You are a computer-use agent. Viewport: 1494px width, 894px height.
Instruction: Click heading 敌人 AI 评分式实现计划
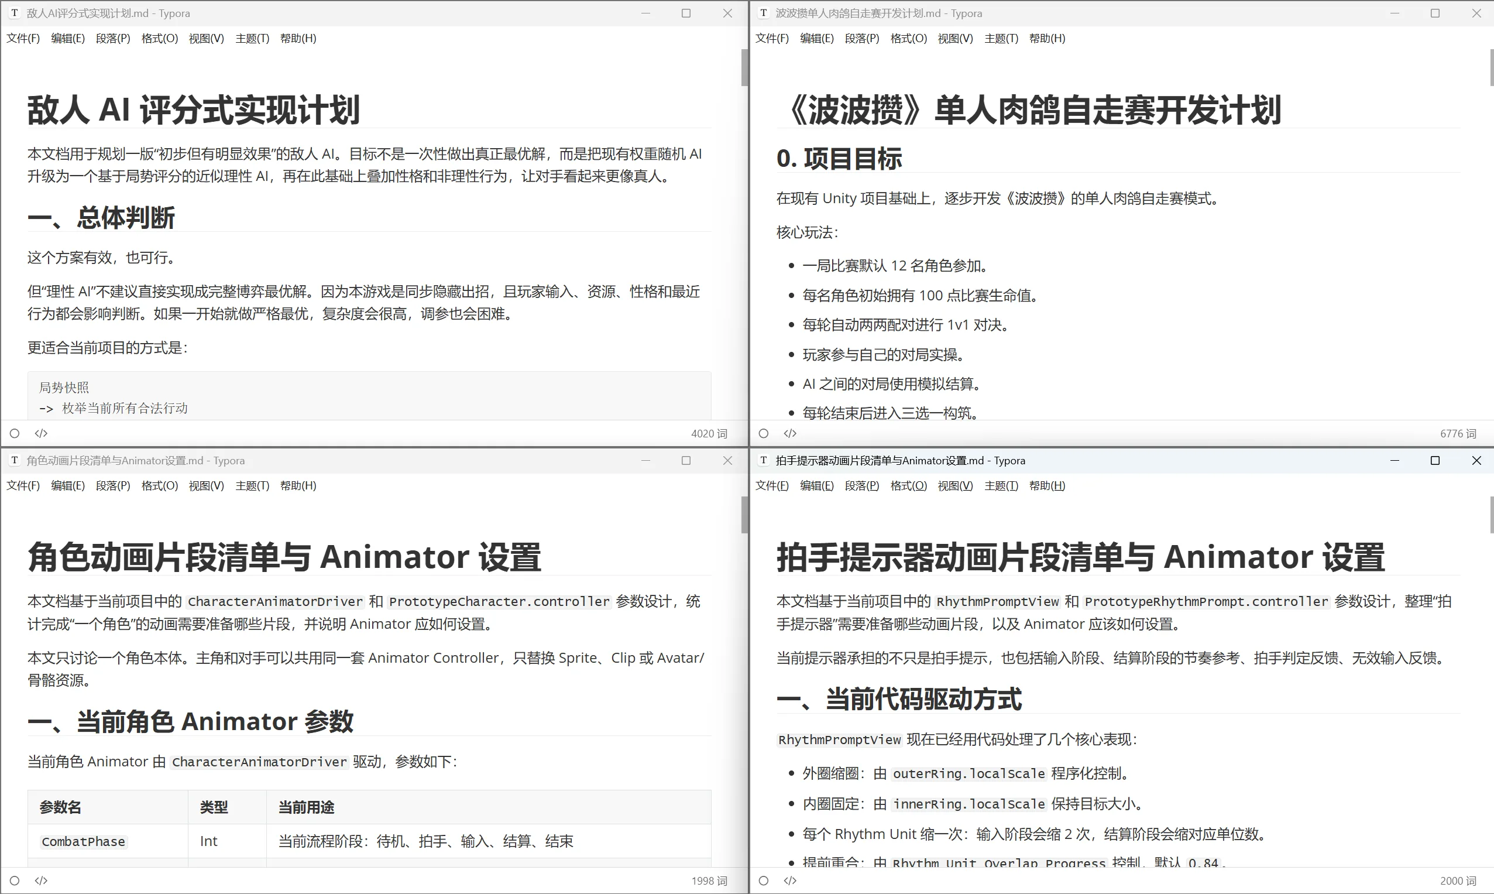(x=193, y=109)
